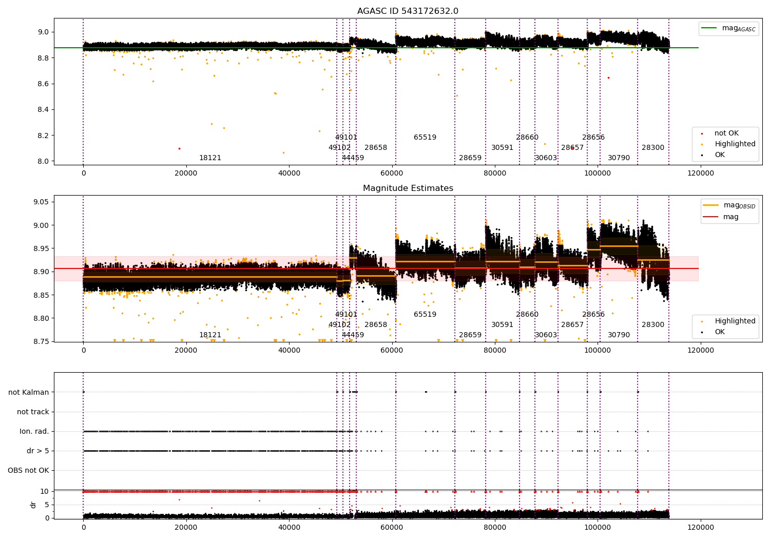Click obsid label 28300 in Magnitude Estimates plot
Viewport: 770px width, 539px height.
pyautogui.click(x=653, y=325)
